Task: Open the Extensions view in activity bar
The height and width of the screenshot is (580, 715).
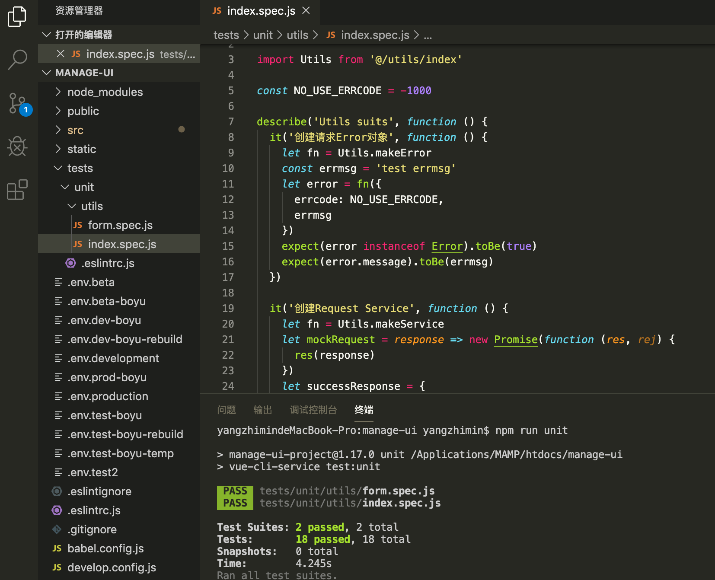Action: [x=17, y=190]
